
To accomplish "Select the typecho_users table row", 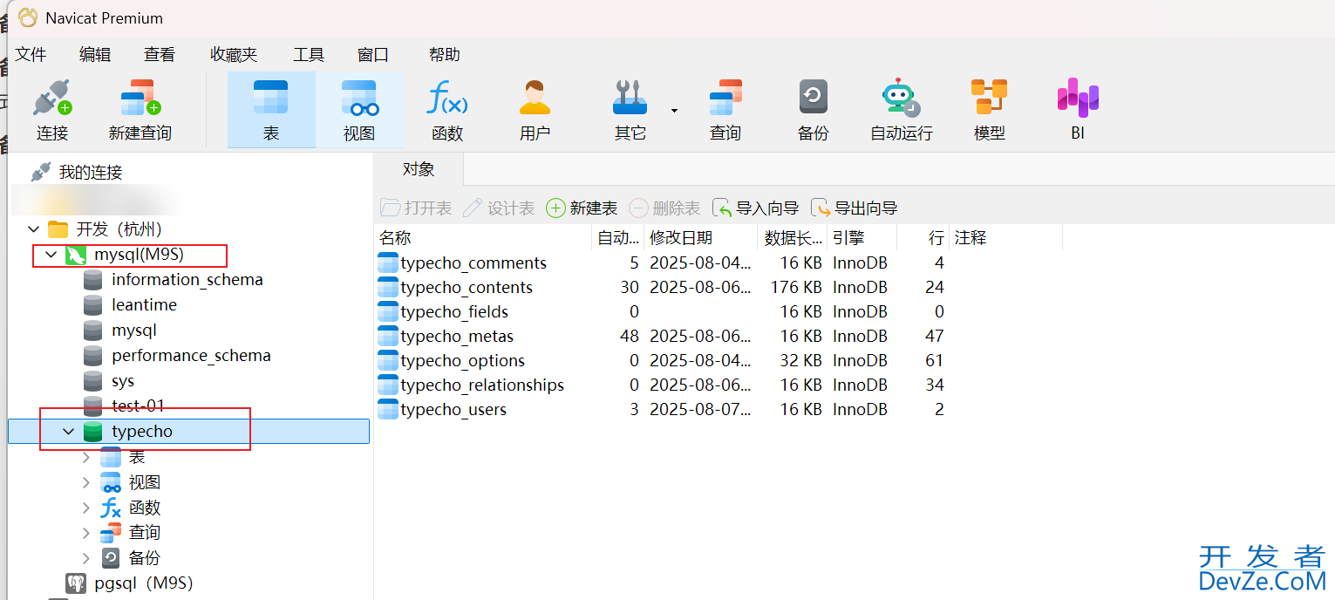I will pos(453,410).
